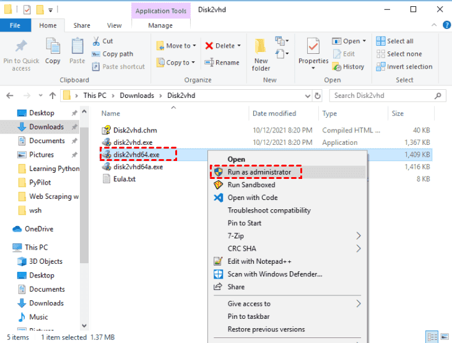The image size is (452, 343).
Task: Create a New folder
Action: coord(261,54)
